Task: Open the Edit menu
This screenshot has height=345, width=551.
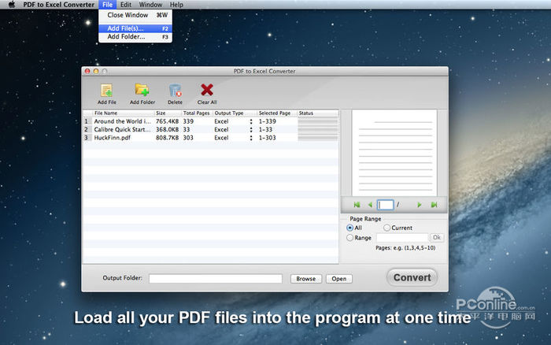Action: (125, 5)
